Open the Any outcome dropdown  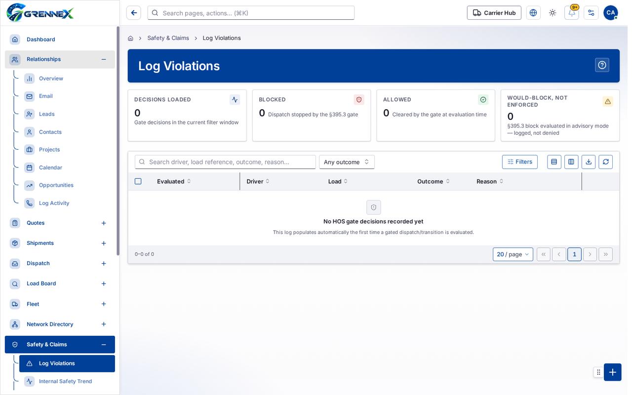tap(347, 162)
